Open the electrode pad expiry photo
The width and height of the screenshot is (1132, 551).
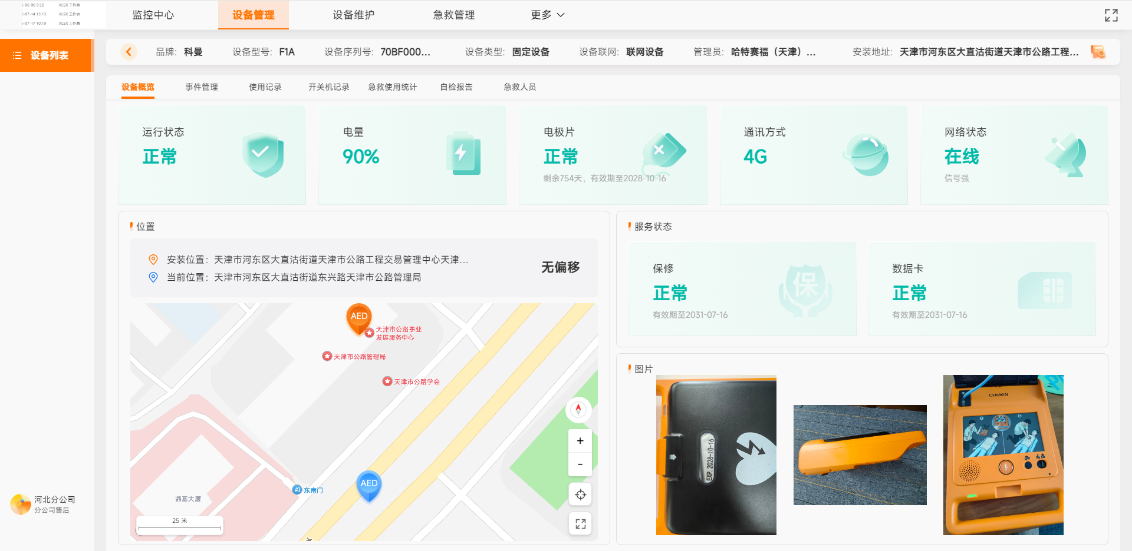click(716, 455)
